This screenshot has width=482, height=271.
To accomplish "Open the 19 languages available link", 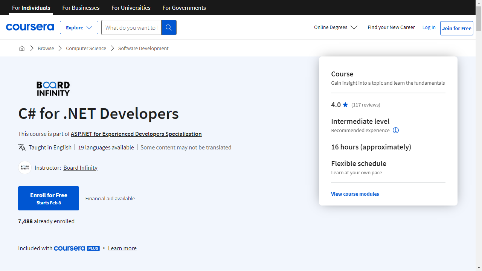I will [x=106, y=147].
